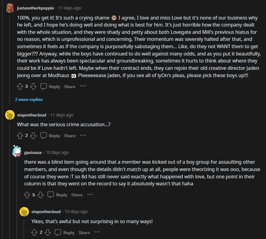Screen dimensions: 266x239
Task: Reply to gauteaux's comment
Action: (58, 195)
